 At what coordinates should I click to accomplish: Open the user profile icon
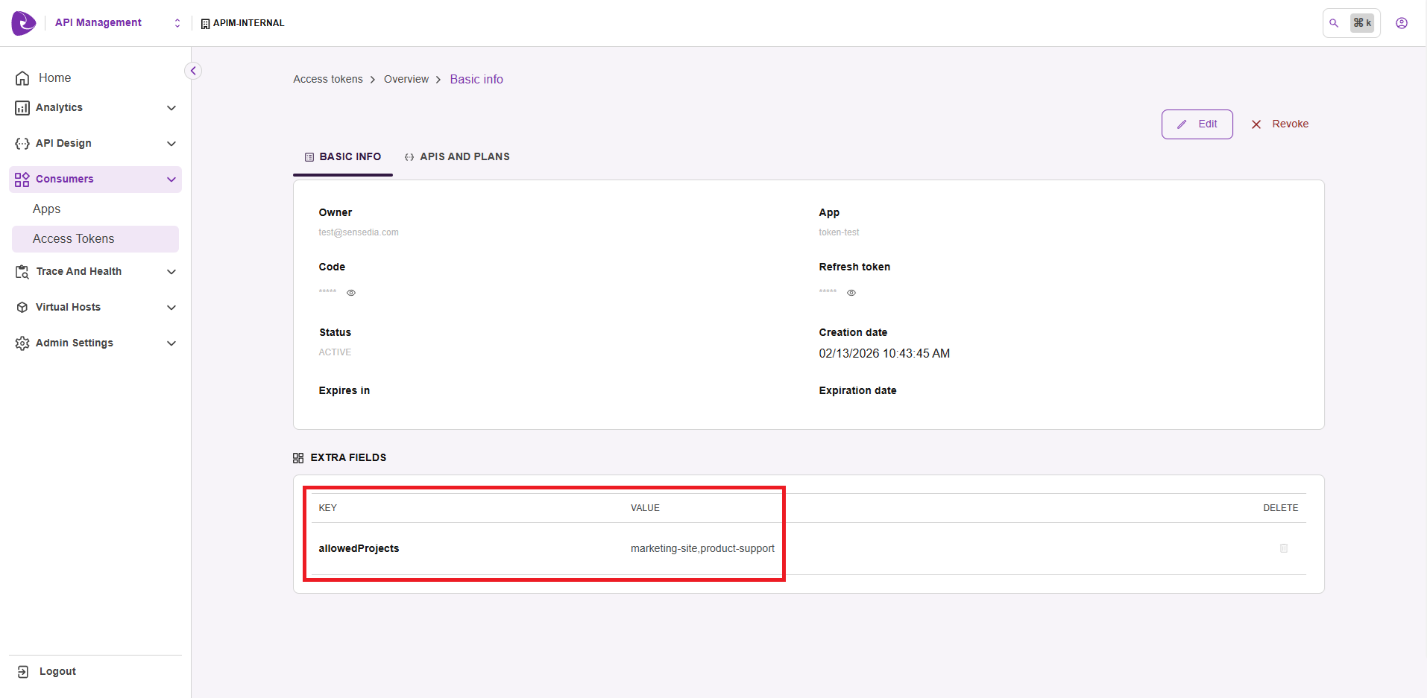click(1401, 23)
